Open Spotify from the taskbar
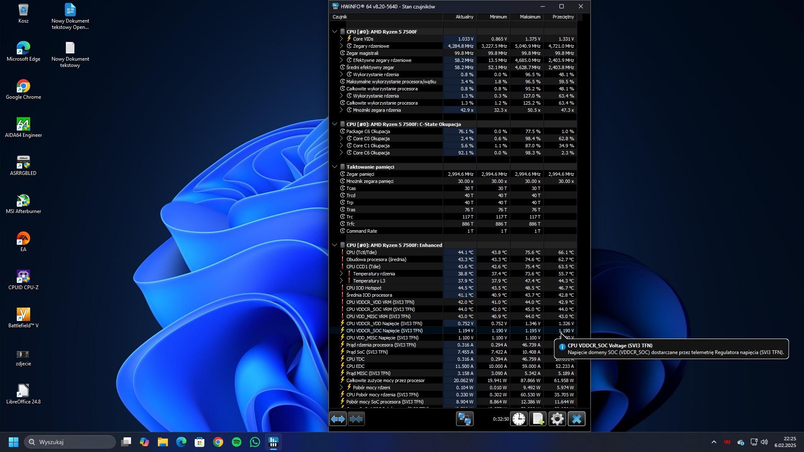The width and height of the screenshot is (804, 452). [237, 442]
